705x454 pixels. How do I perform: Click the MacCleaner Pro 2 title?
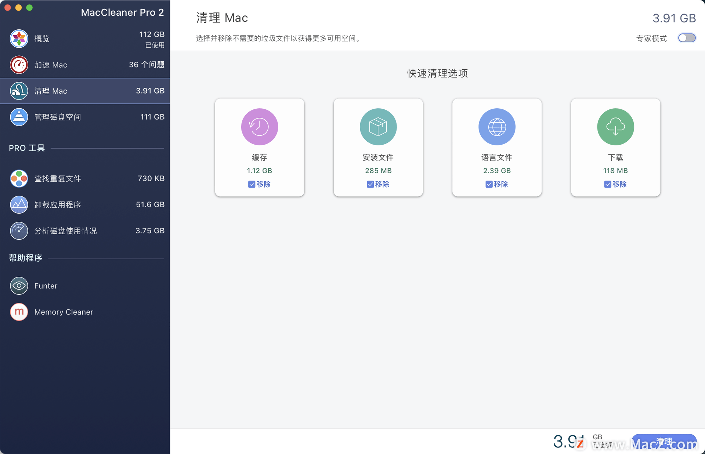point(122,12)
